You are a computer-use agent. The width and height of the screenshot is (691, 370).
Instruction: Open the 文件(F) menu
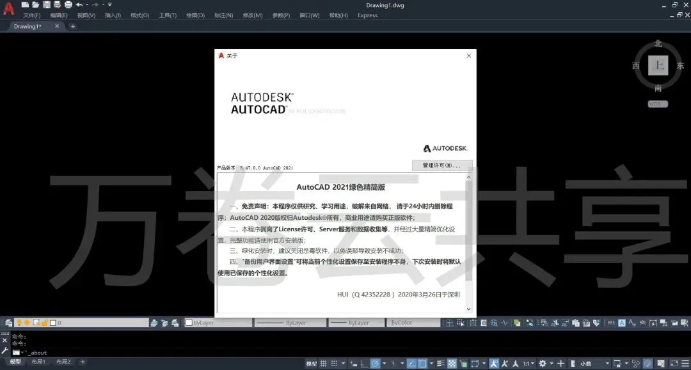point(32,15)
